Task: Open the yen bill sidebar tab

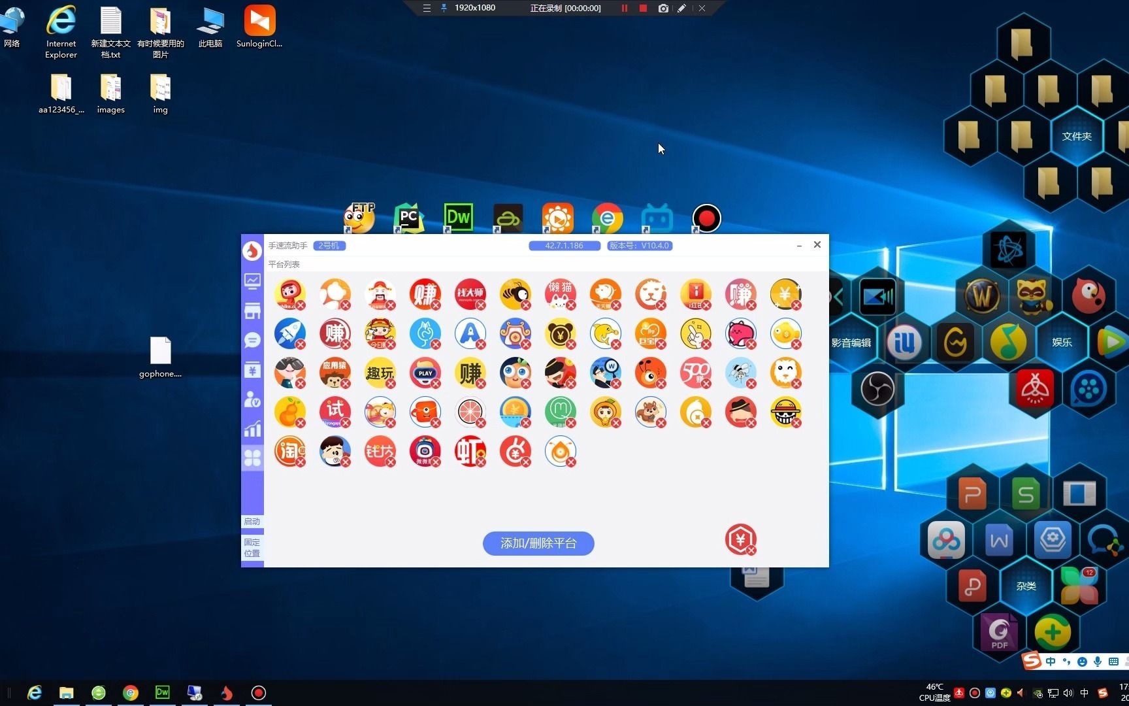Action: point(252,370)
